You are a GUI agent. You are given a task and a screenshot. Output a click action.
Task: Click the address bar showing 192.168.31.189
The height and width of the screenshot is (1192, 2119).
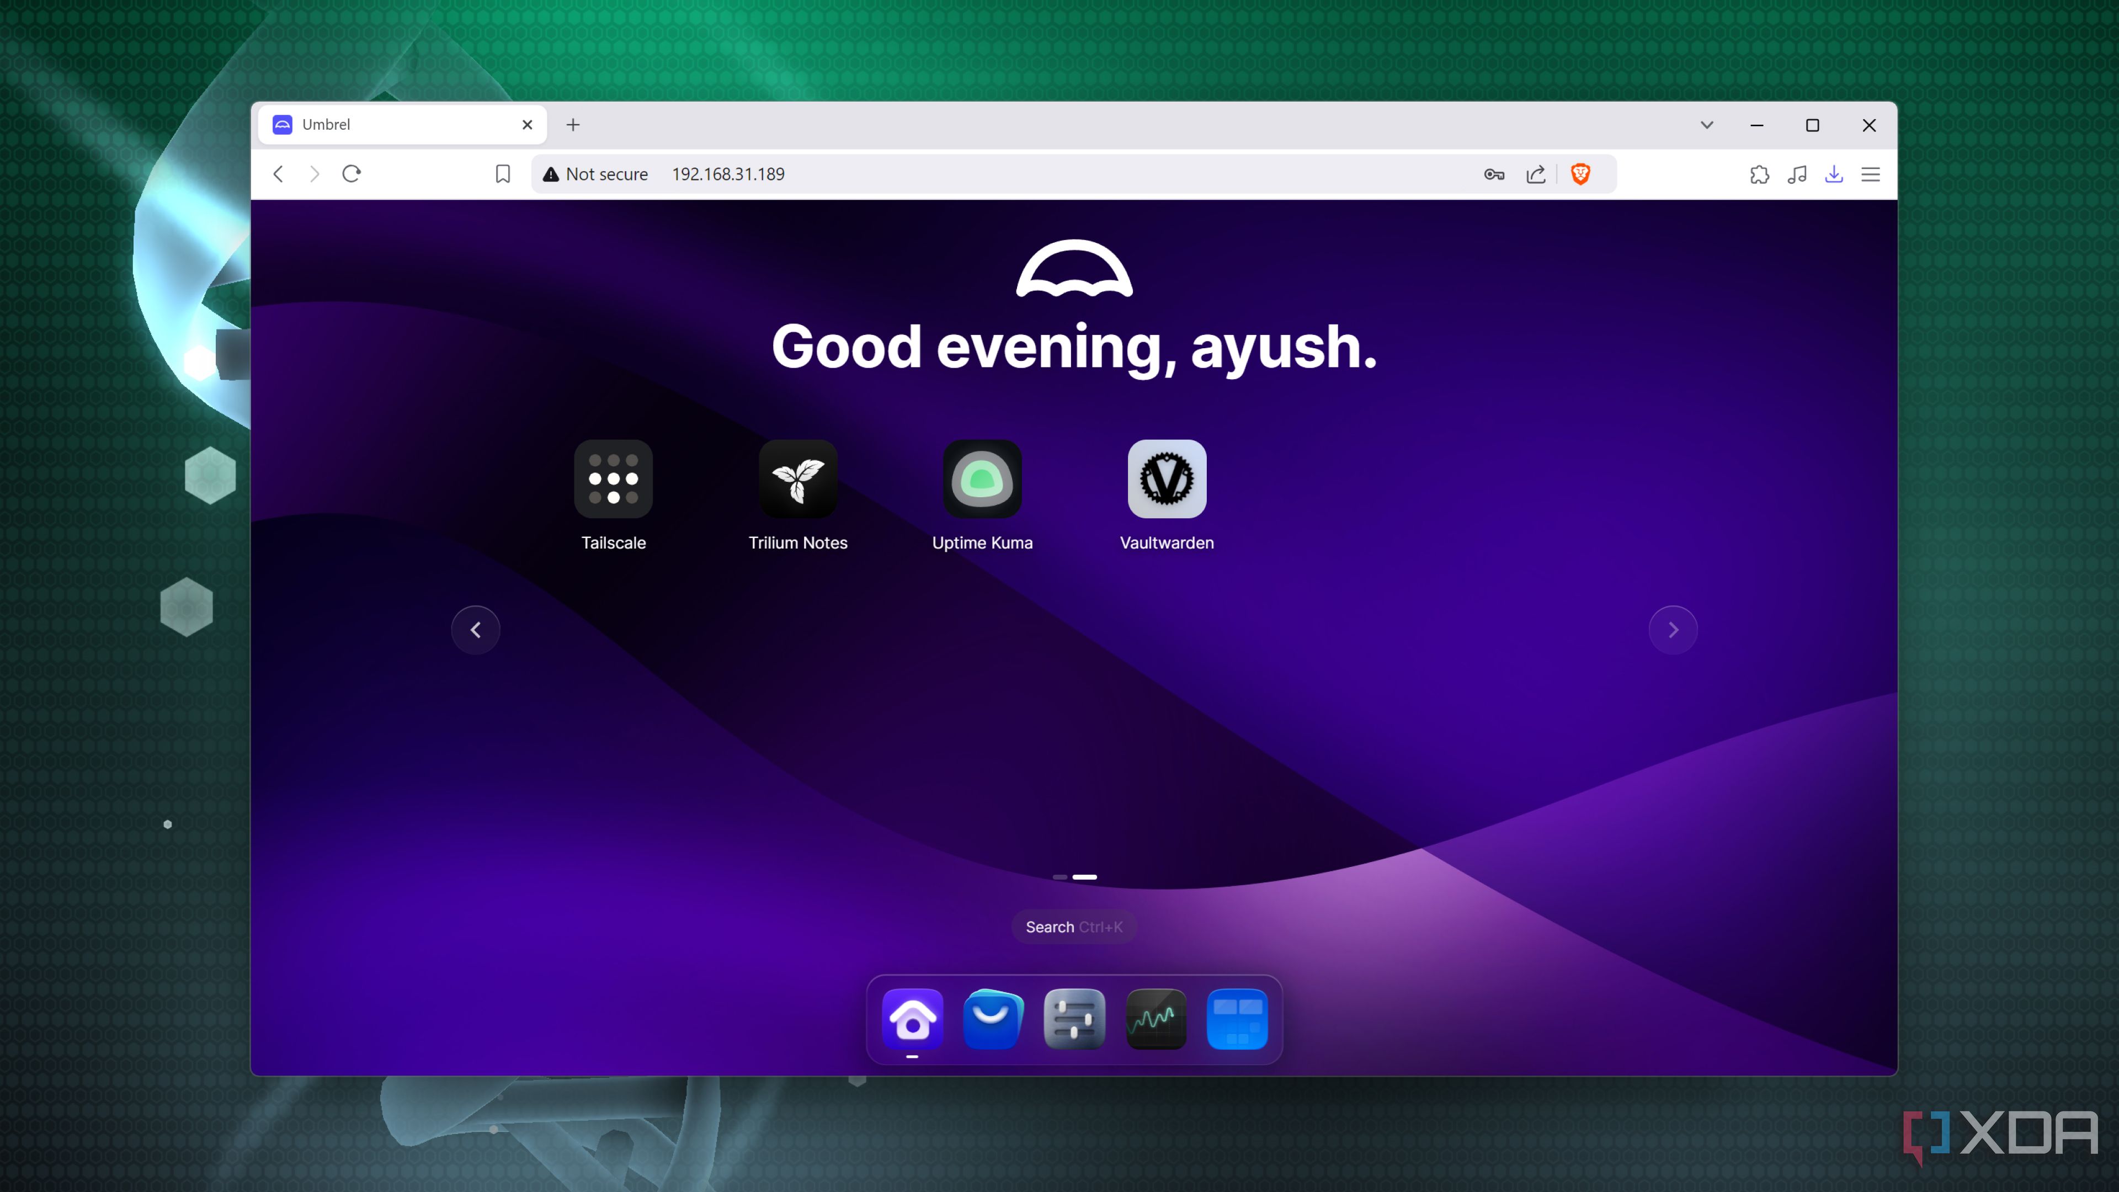click(x=727, y=174)
